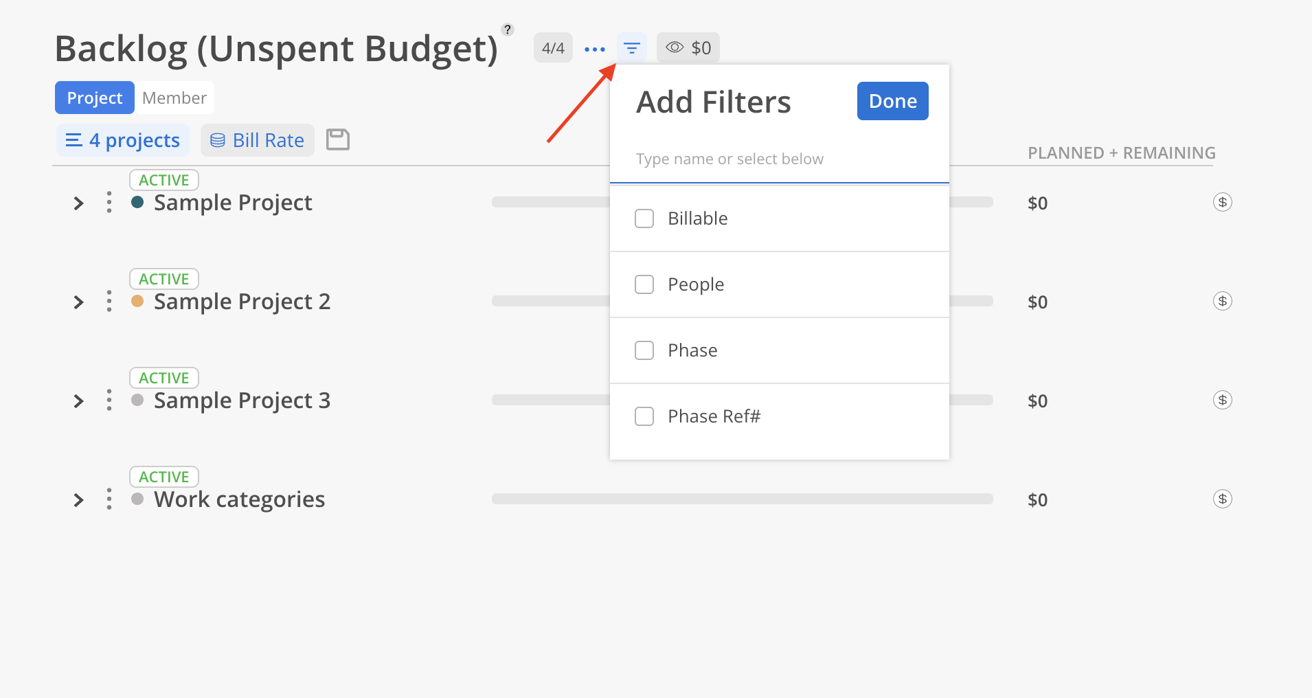Click the save view floppy disk icon
The image size is (1312, 698).
pos(338,139)
